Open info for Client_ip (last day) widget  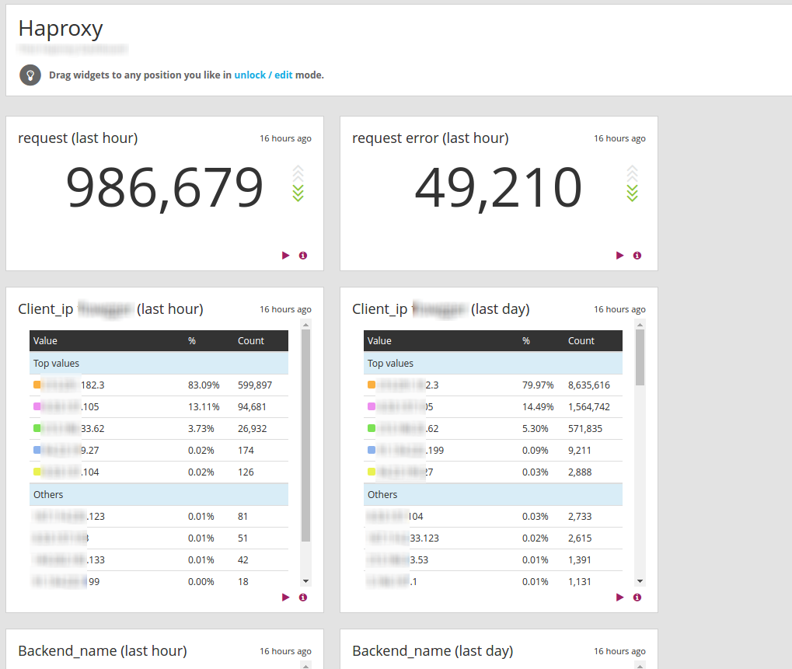[x=637, y=597]
